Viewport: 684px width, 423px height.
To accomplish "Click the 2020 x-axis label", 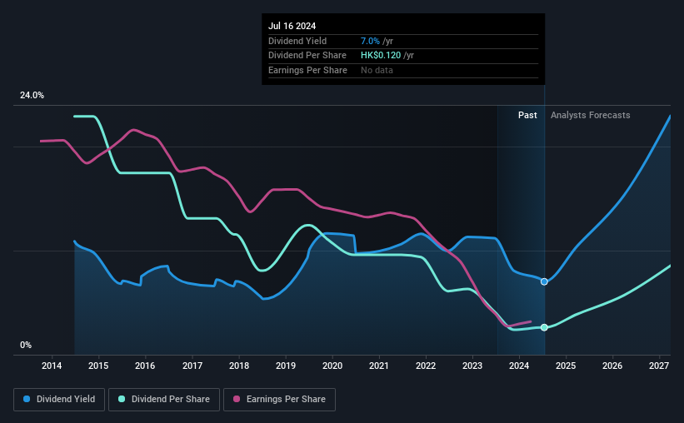I will 332,366.
